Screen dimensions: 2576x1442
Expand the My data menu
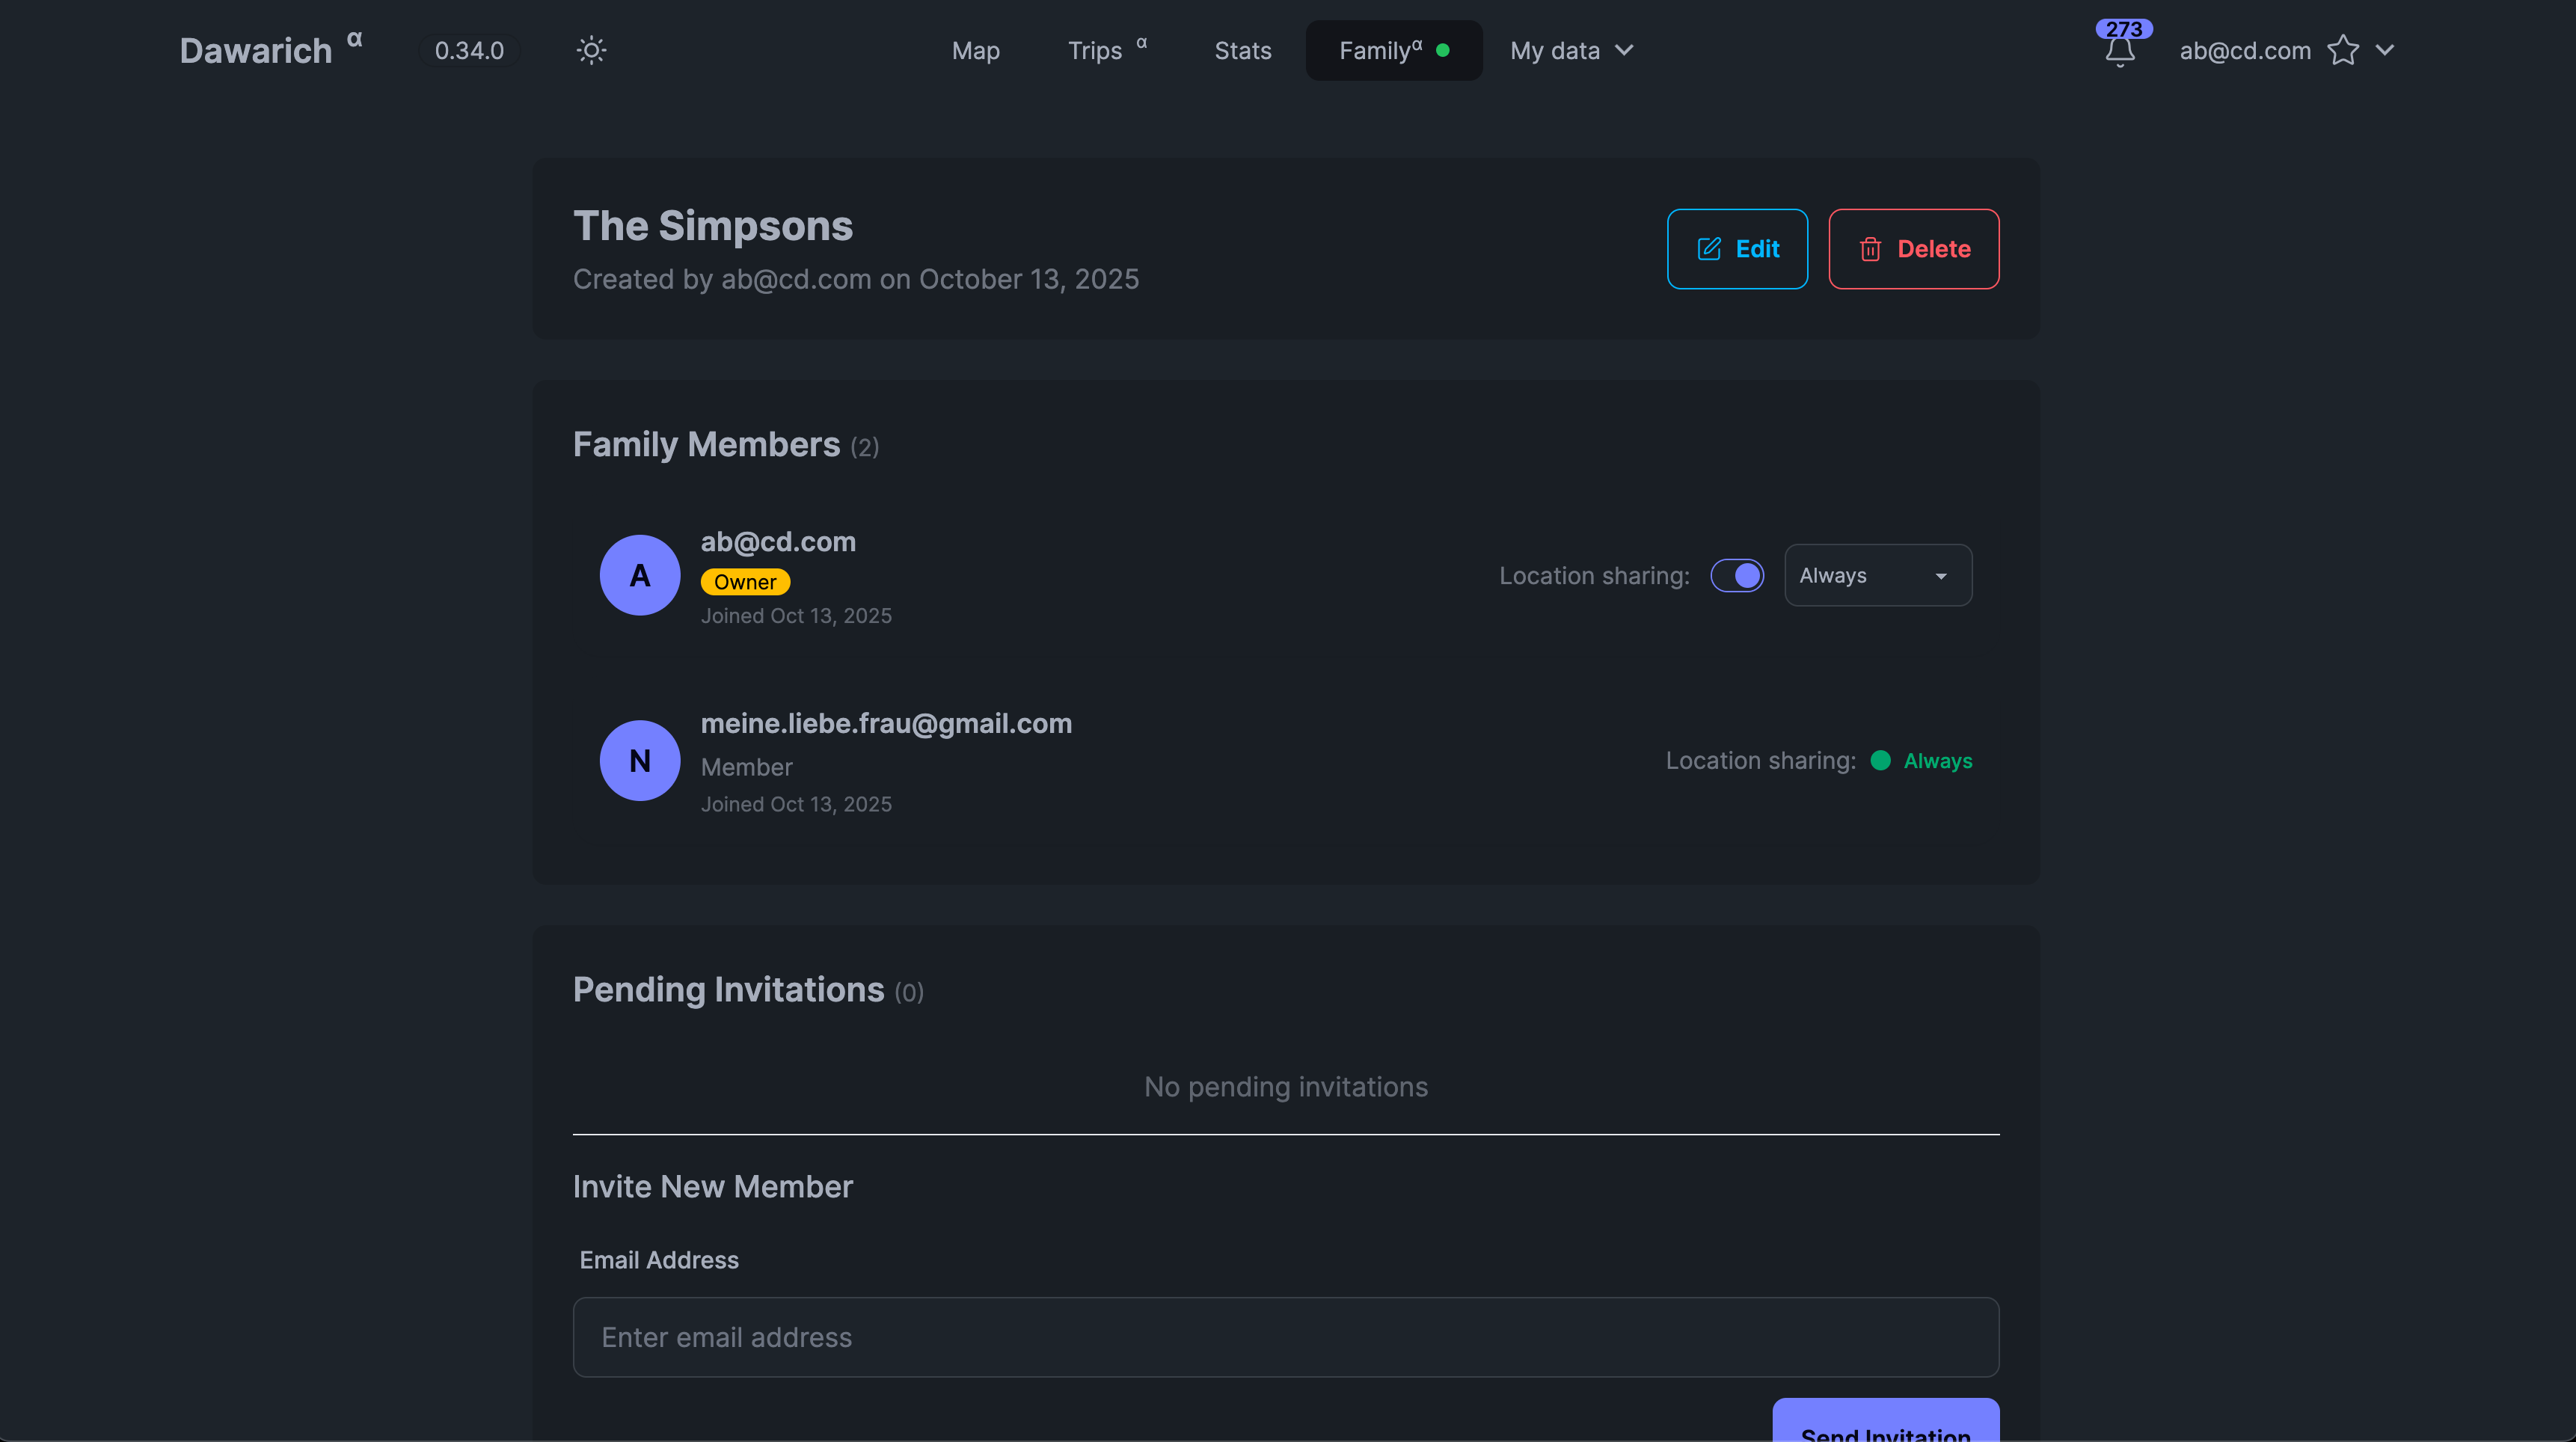(1571, 50)
